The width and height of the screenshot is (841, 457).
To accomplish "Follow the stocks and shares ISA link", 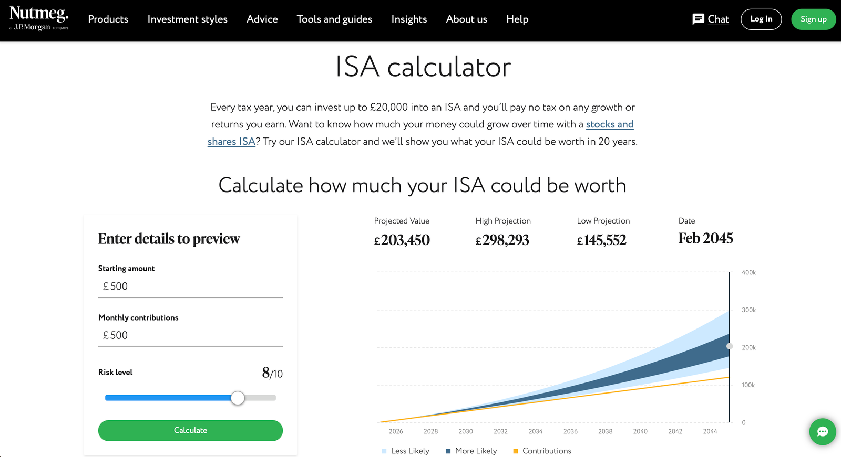I will (x=610, y=124).
